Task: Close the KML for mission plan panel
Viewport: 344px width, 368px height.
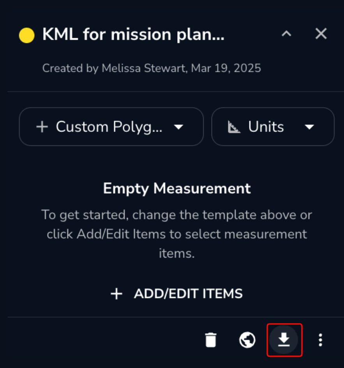Action: 321,34
